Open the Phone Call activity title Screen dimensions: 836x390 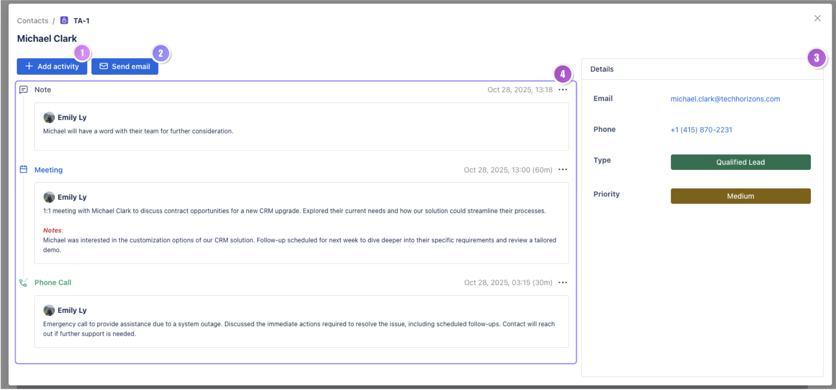53,283
